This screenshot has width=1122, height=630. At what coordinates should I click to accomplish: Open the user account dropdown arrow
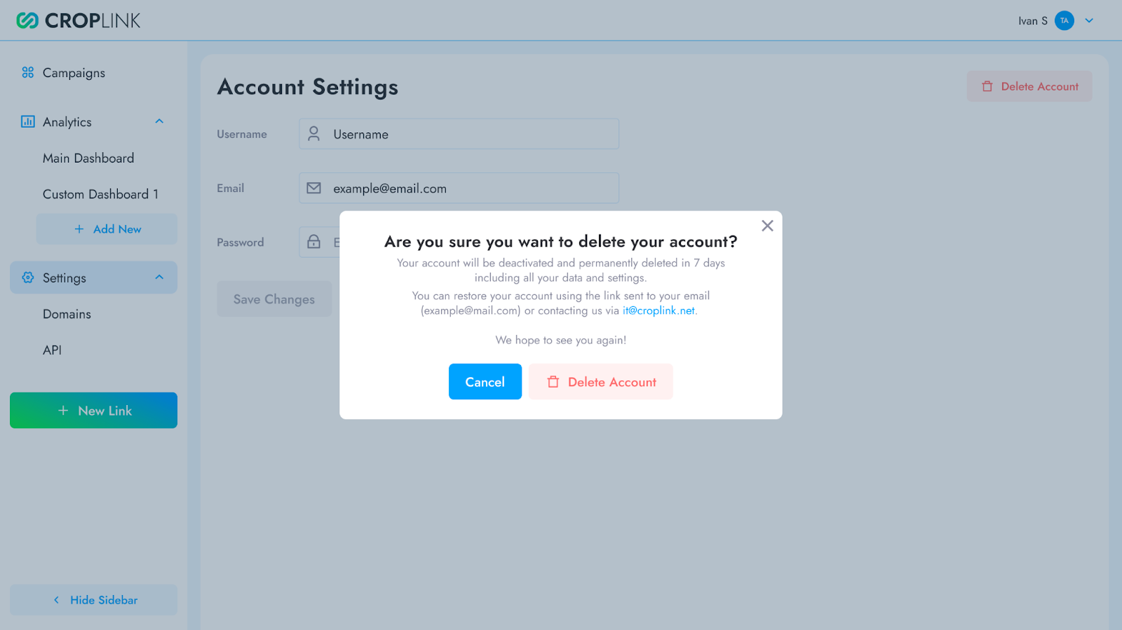(1089, 21)
